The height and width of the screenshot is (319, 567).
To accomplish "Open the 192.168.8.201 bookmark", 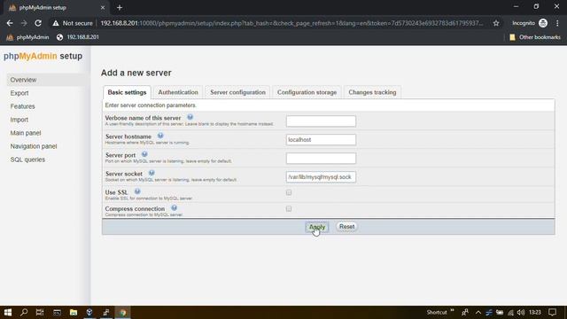I will (x=78, y=37).
